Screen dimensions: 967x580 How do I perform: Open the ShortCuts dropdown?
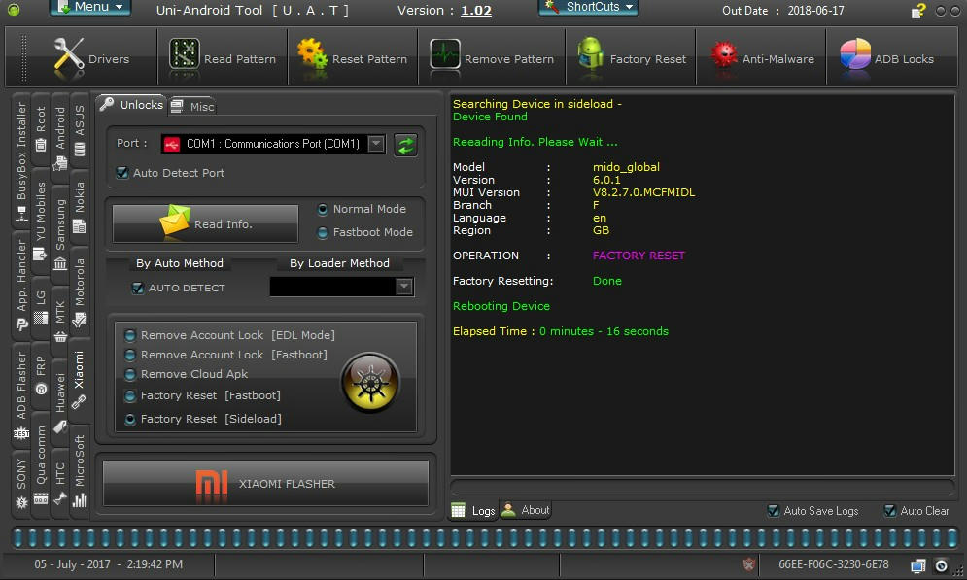[588, 7]
